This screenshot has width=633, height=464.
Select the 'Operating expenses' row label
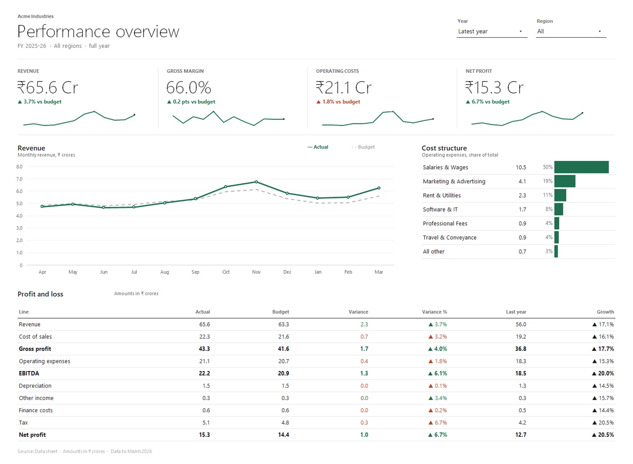pos(44,361)
